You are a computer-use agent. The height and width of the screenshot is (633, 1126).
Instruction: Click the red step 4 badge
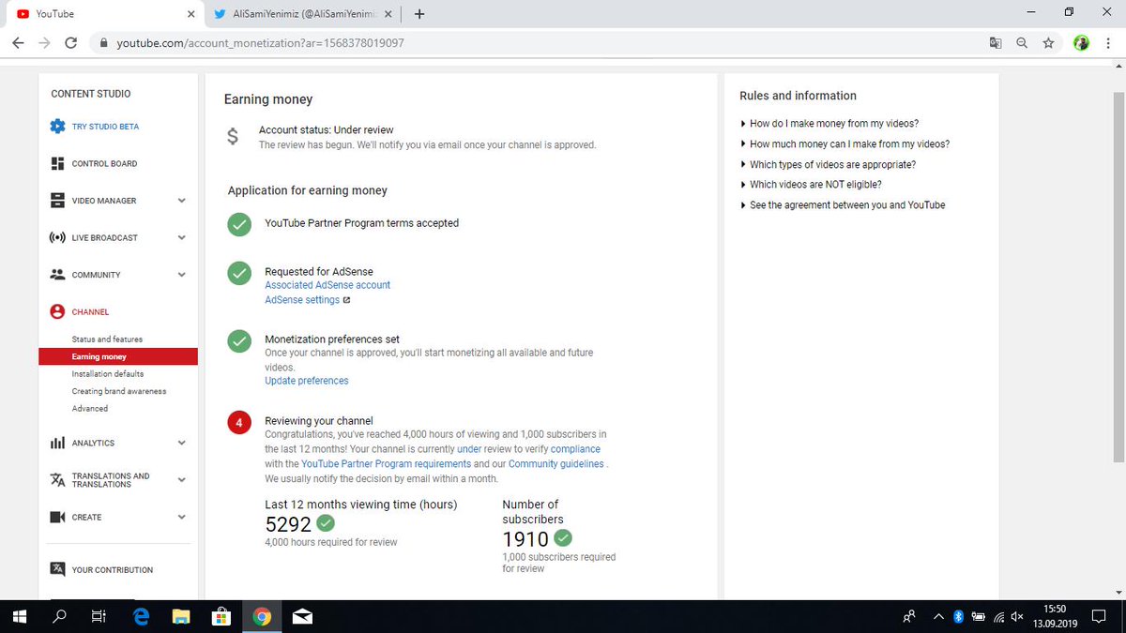(x=239, y=424)
